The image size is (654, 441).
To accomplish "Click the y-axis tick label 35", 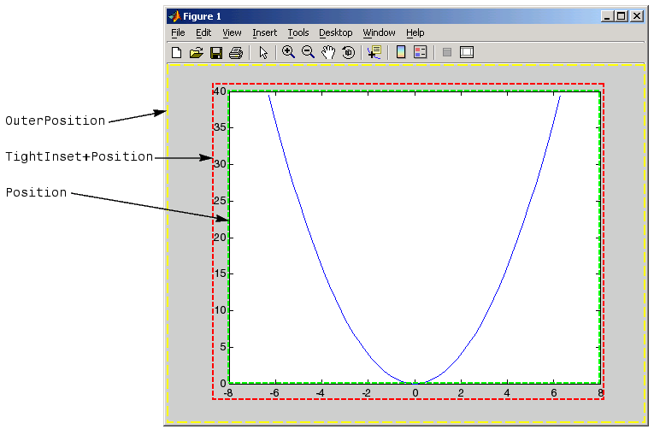I will point(220,127).
